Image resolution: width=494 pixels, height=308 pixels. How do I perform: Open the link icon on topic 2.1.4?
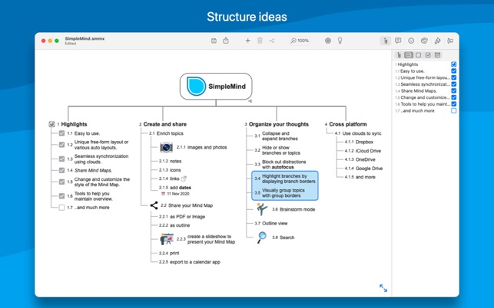pos(184,179)
